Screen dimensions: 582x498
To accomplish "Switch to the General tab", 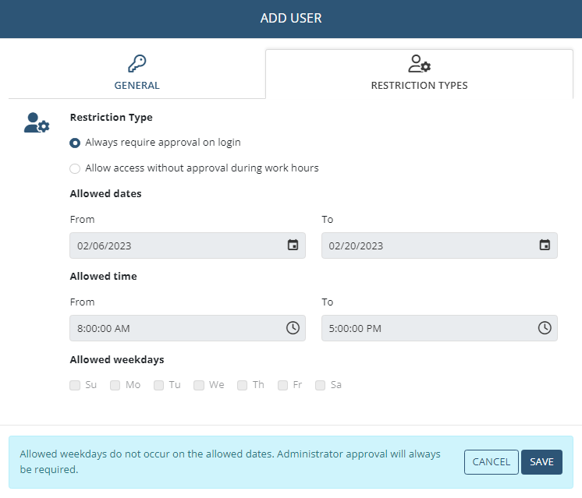I will pyautogui.click(x=137, y=75).
